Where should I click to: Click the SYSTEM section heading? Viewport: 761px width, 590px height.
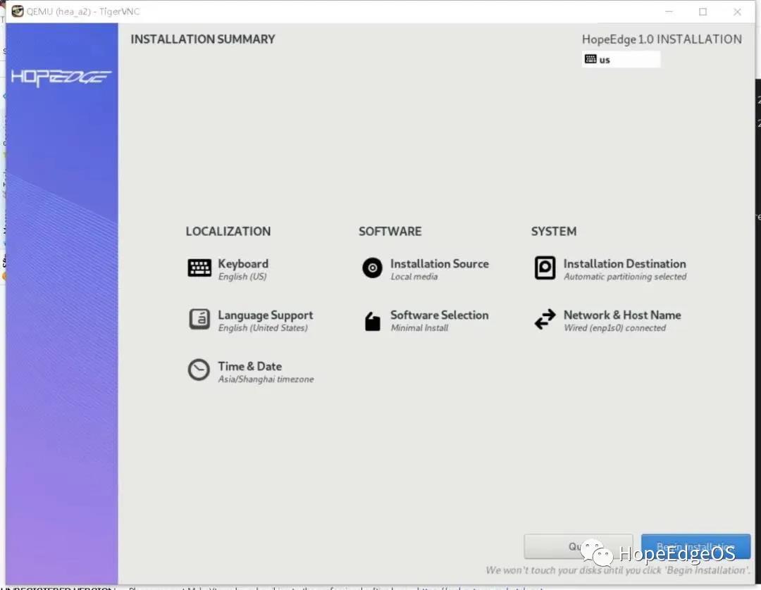coord(554,231)
